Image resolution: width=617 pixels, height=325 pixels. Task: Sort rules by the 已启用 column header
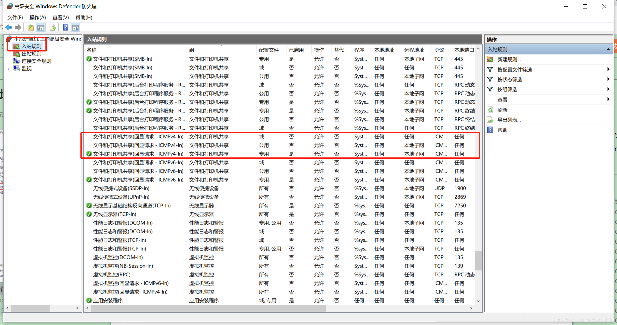point(296,50)
